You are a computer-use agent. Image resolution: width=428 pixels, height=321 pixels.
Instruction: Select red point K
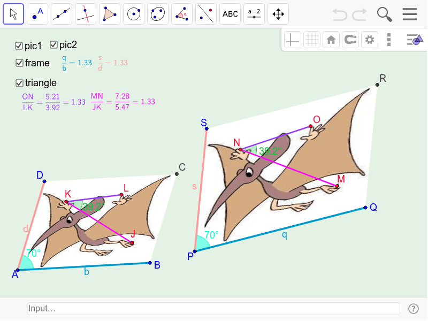click(66, 202)
